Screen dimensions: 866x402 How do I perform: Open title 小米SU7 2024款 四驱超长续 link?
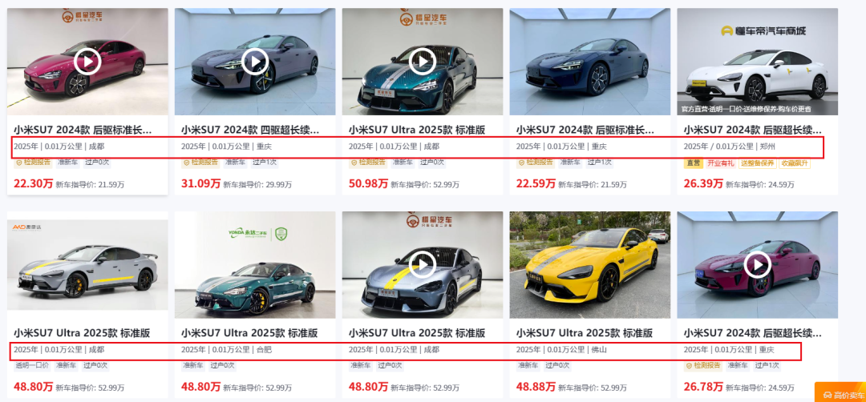click(250, 131)
